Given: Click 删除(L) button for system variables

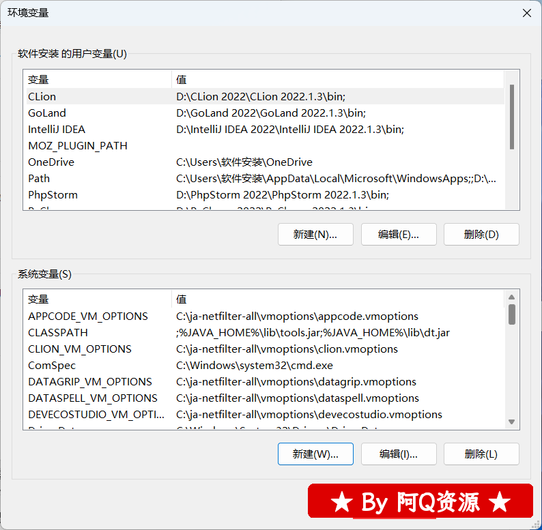Looking at the screenshot, I should point(481,454).
